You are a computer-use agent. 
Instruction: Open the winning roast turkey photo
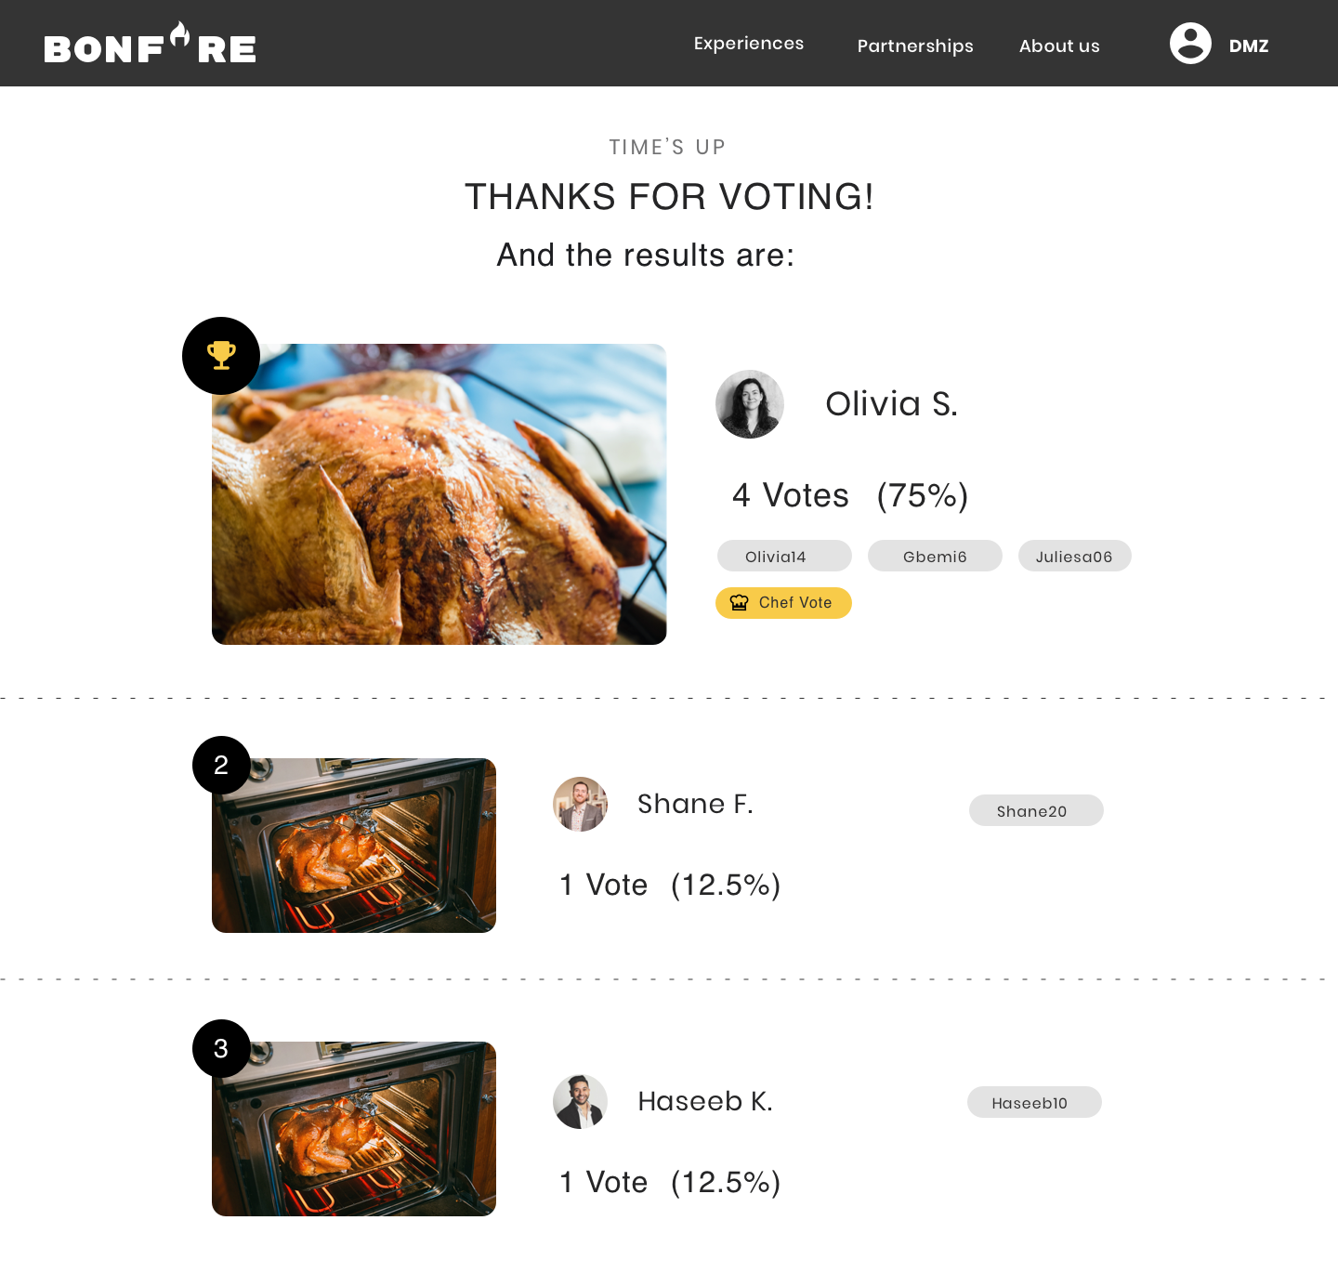coord(439,494)
